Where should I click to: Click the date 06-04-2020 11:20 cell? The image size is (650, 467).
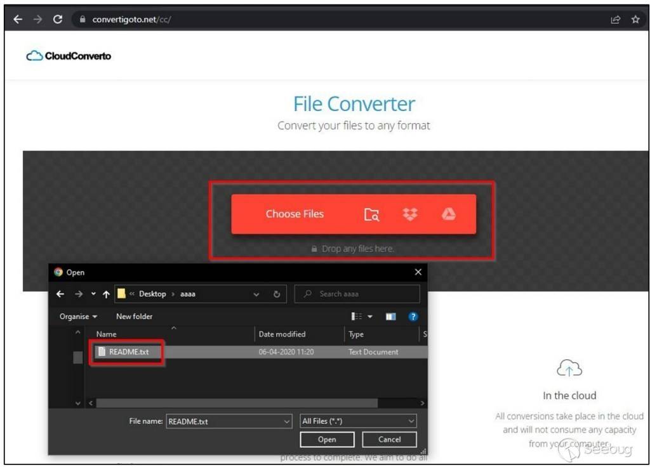(286, 352)
